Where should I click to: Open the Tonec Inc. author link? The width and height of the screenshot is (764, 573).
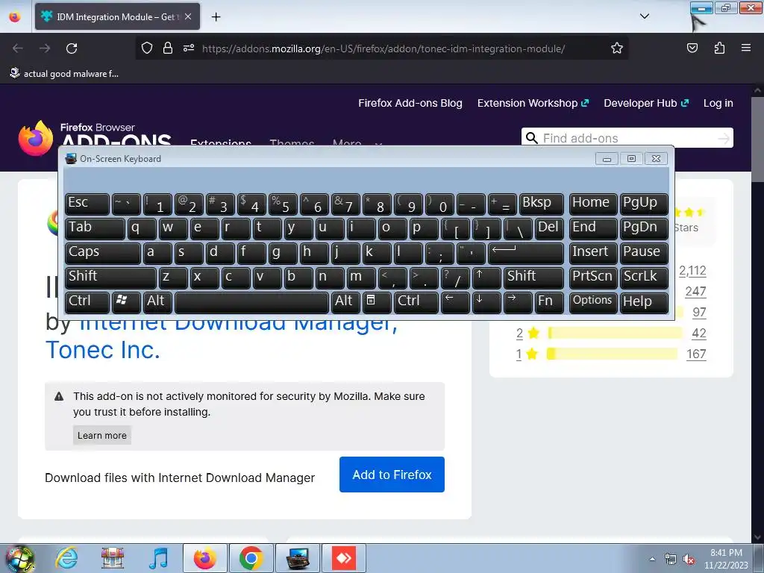103,349
